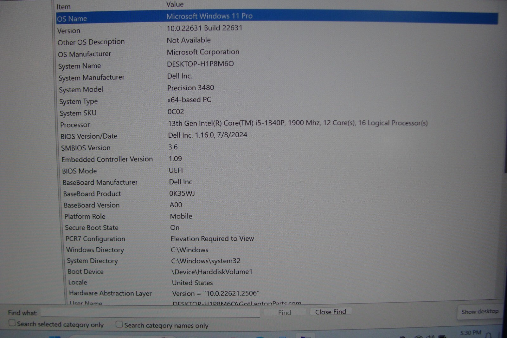The image size is (507, 338).
Task: Click the Value column header
Action: (x=175, y=4)
